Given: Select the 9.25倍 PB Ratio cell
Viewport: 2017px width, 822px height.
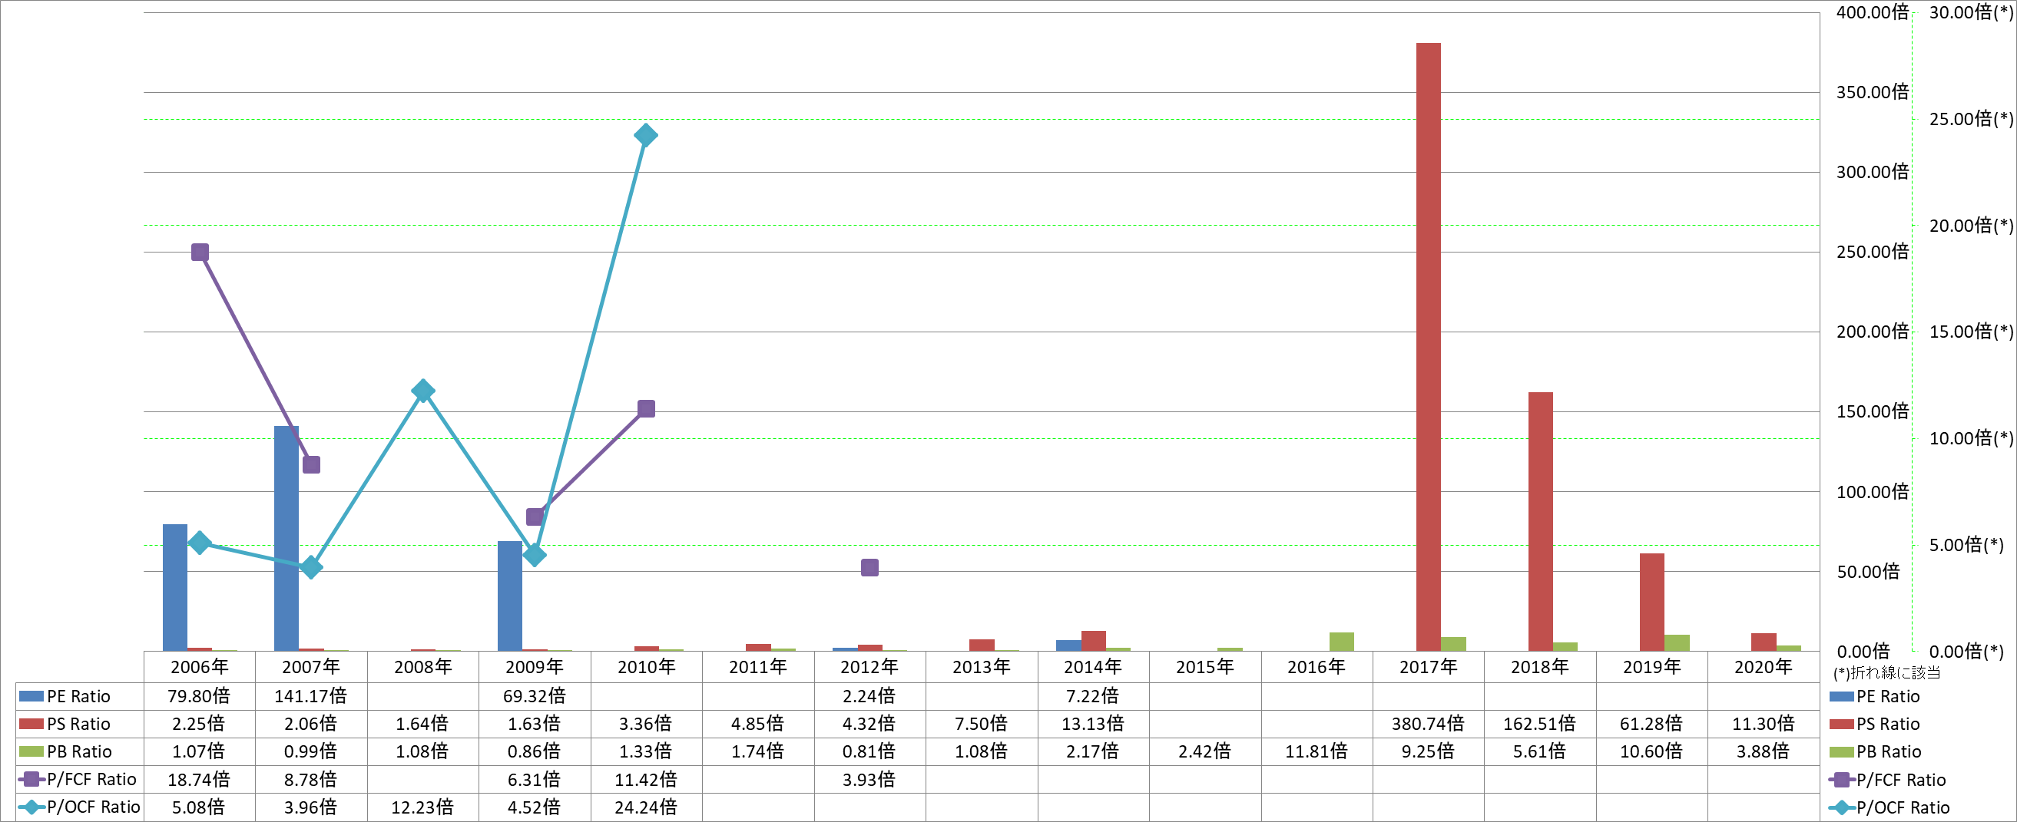Looking at the screenshot, I should pyautogui.click(x=1428, y=751).
